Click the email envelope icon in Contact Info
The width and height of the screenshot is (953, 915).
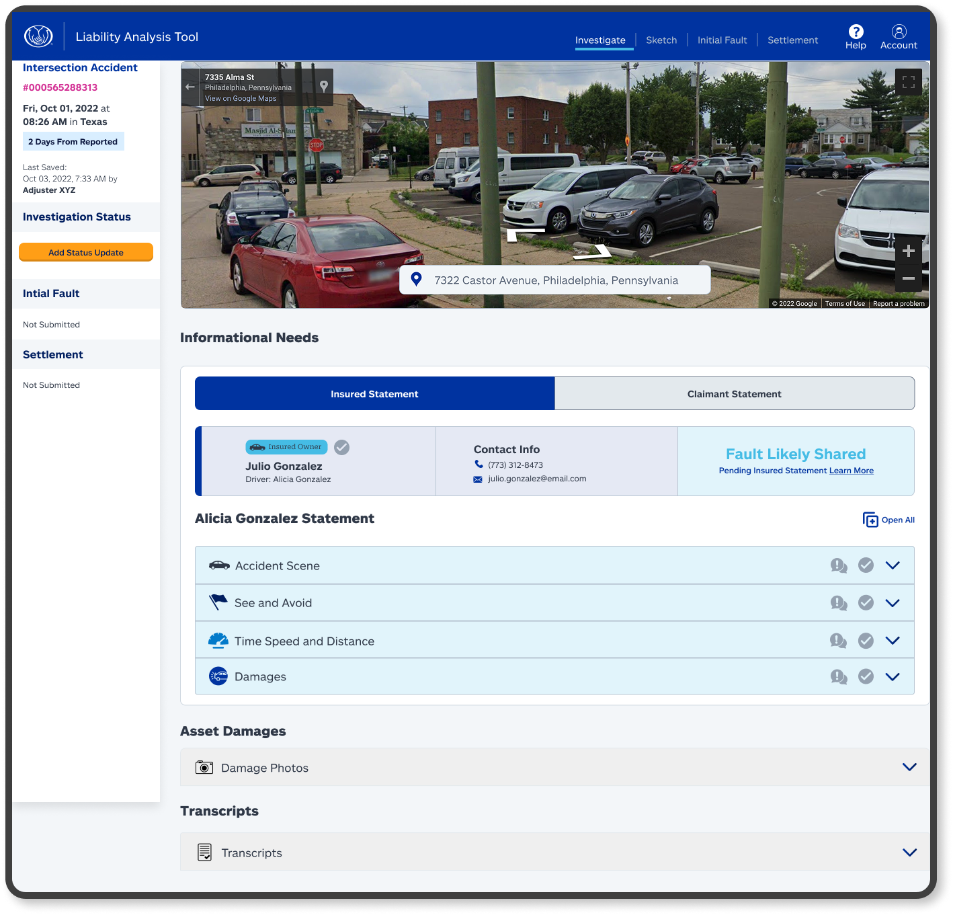point(478,479)
